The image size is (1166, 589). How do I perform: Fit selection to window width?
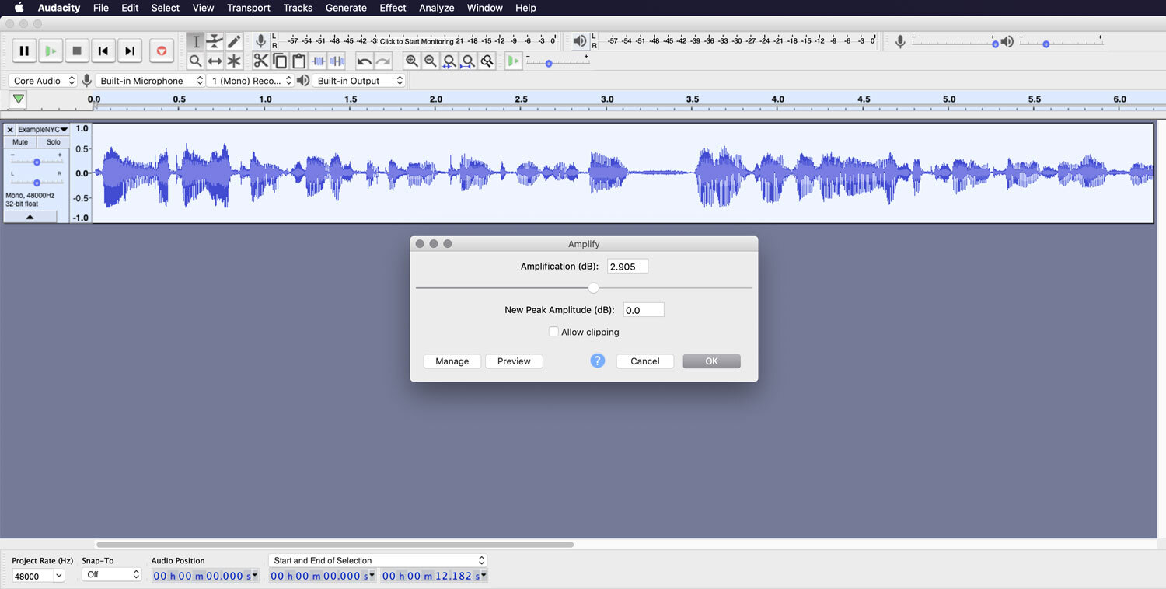449,61
